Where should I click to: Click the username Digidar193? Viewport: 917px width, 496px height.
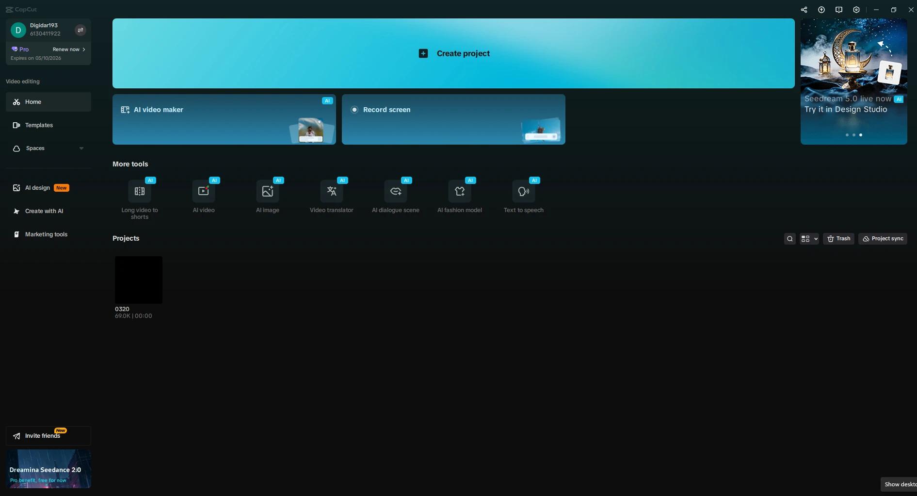pos(44,25)
